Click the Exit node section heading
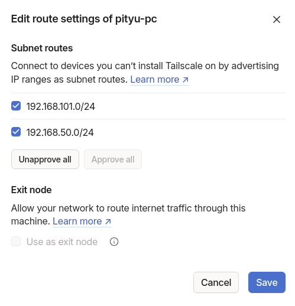The width and height of the screenshot is (295, 306). pos(31,190)
